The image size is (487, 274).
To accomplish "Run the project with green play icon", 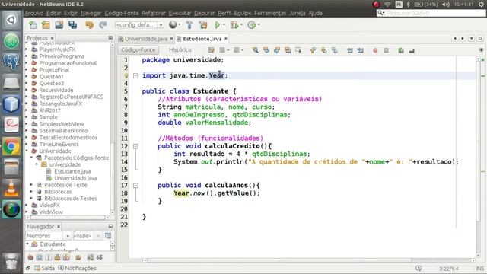I will coord(218,25).
